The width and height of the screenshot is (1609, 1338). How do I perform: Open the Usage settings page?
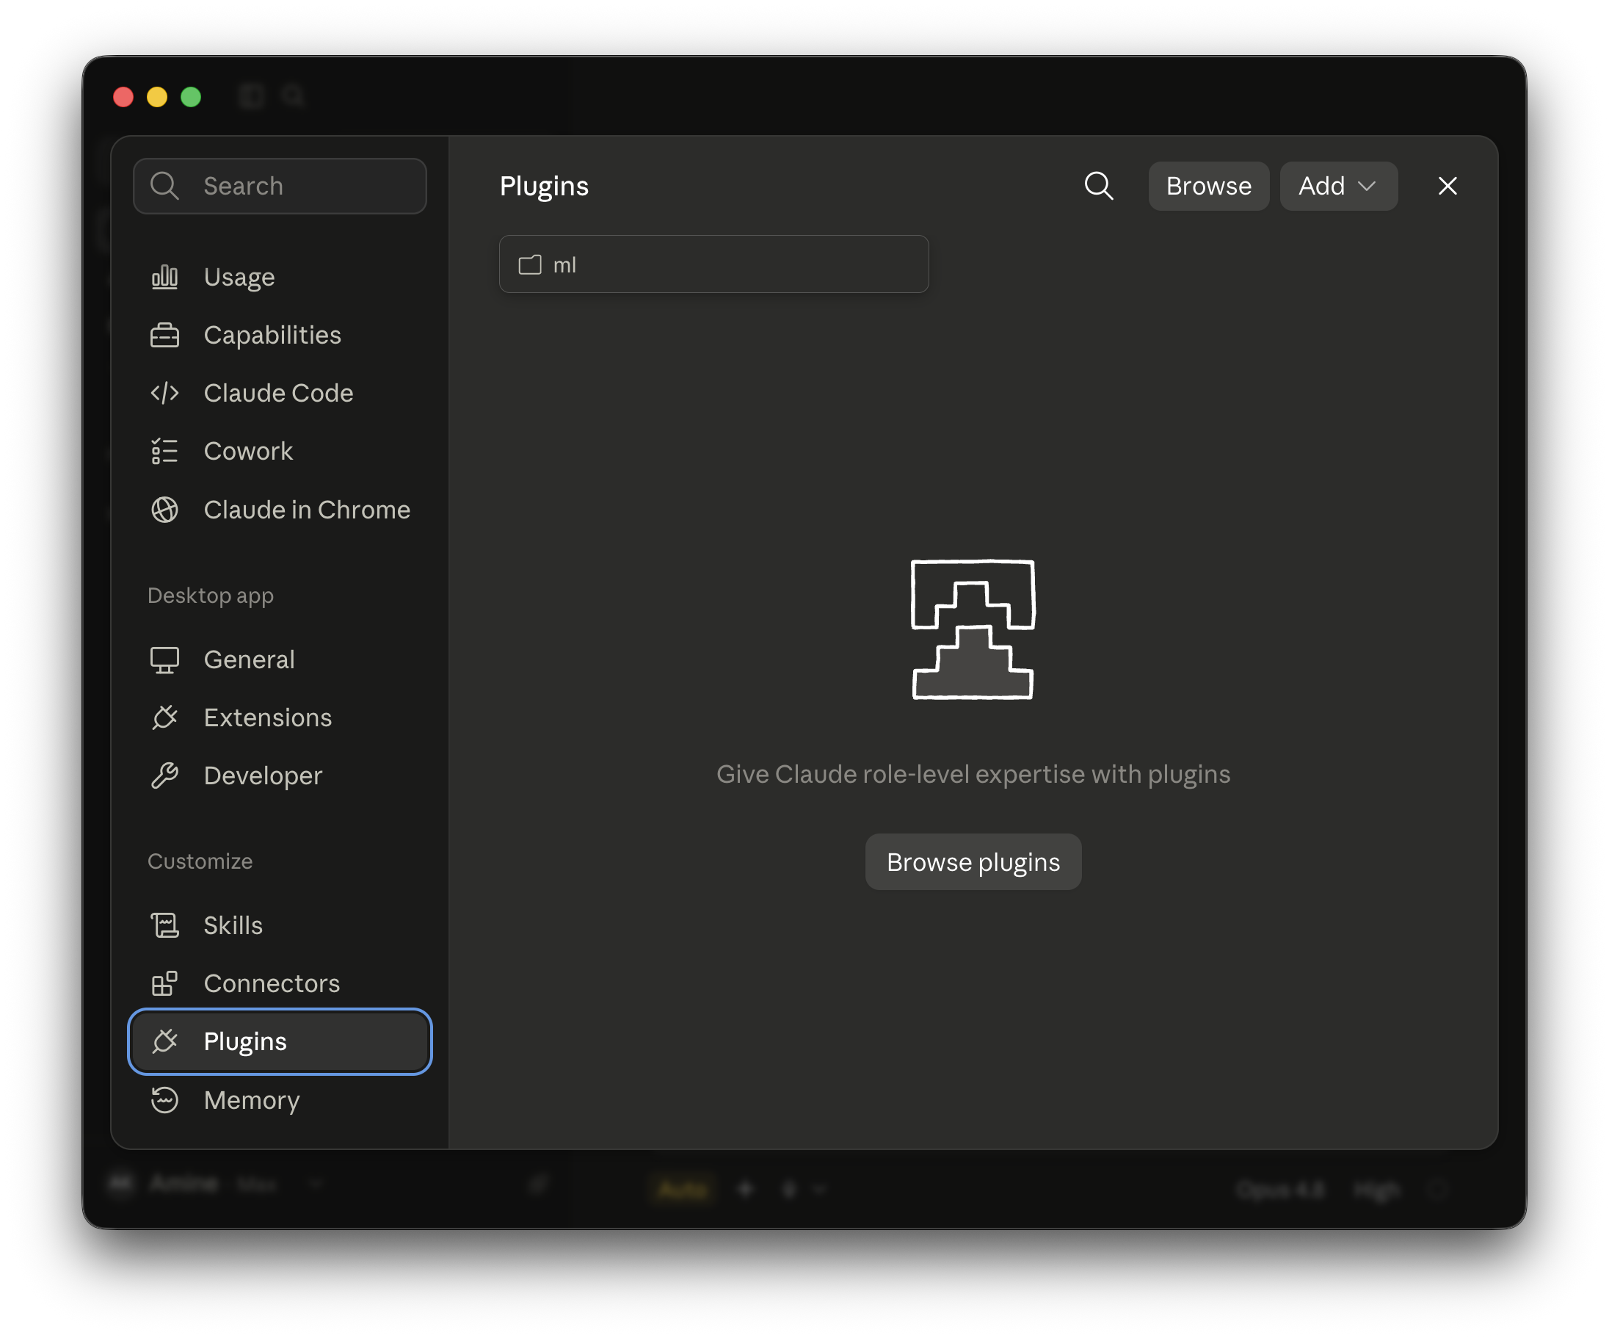280,277
